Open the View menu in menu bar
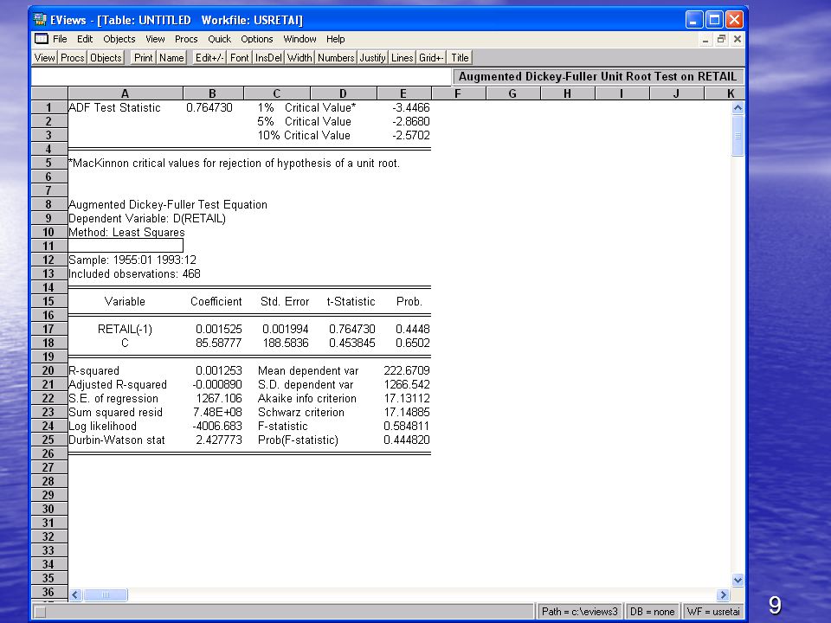831x623 pixels. [x=155, y=39]
